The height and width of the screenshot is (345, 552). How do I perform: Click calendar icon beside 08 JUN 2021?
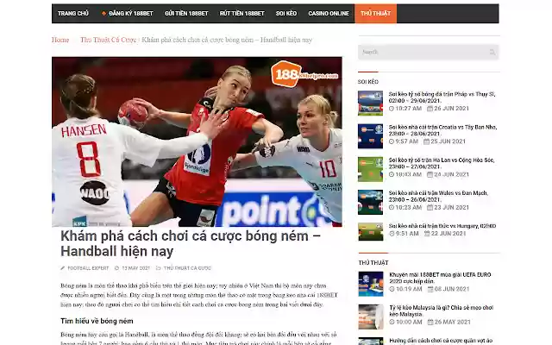430,289
